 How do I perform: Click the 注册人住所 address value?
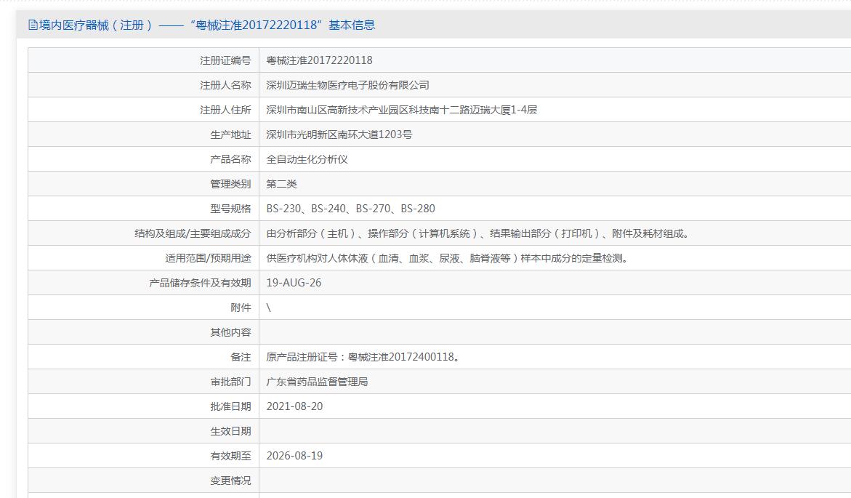[x=401, y=110]
